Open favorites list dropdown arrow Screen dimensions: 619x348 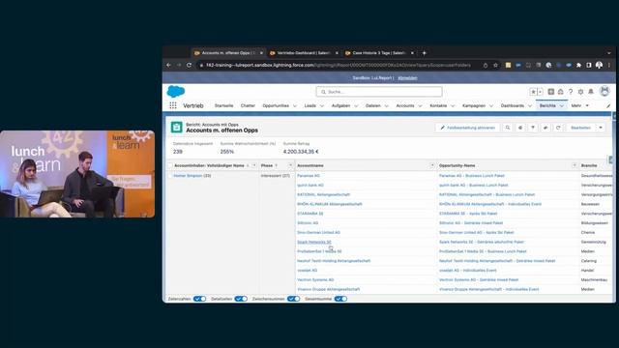coord(540,92)
